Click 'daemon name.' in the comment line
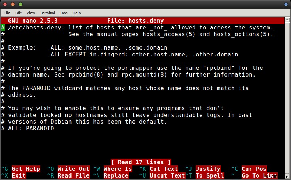Image resolution: width=291 pixels, height=180 pixels. tap(29, 74)
